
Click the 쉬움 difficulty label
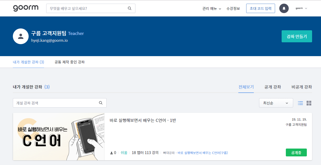tap(124, 153)
